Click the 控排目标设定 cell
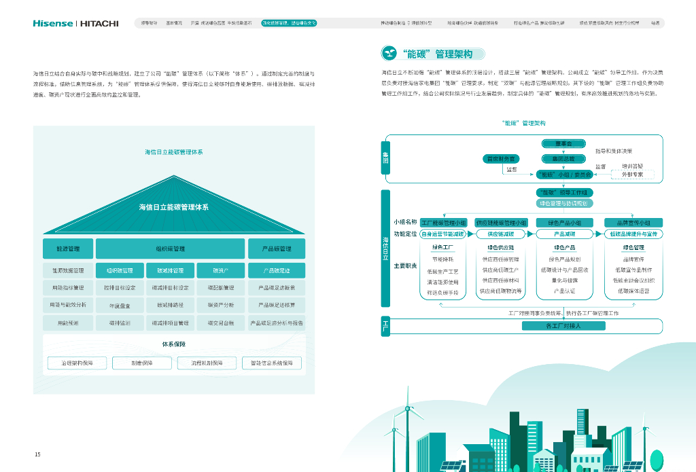 point(120,288)
